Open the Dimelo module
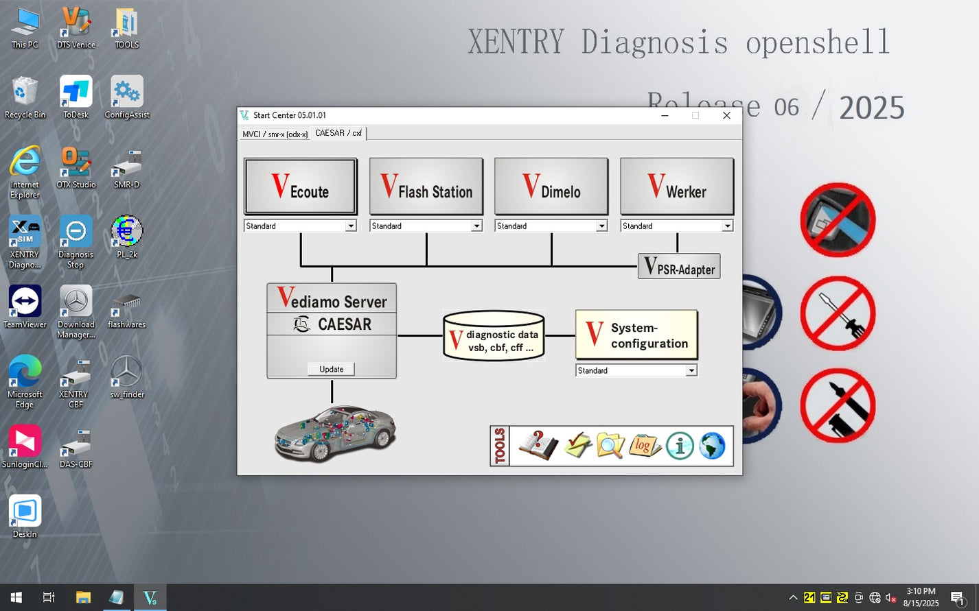This screenshot has width=979, height=611. tap(551, 186)
